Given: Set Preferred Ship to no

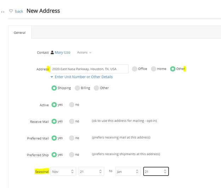Looking at the screenshot, I should [x=72, y=154].
